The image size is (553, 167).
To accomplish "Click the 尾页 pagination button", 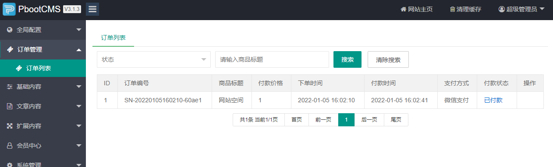I will [396, 120].
